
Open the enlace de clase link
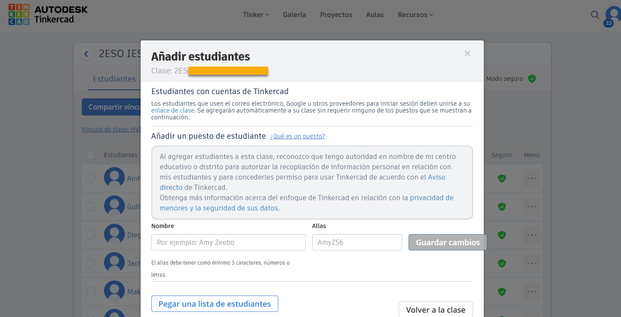pos(172,110)
